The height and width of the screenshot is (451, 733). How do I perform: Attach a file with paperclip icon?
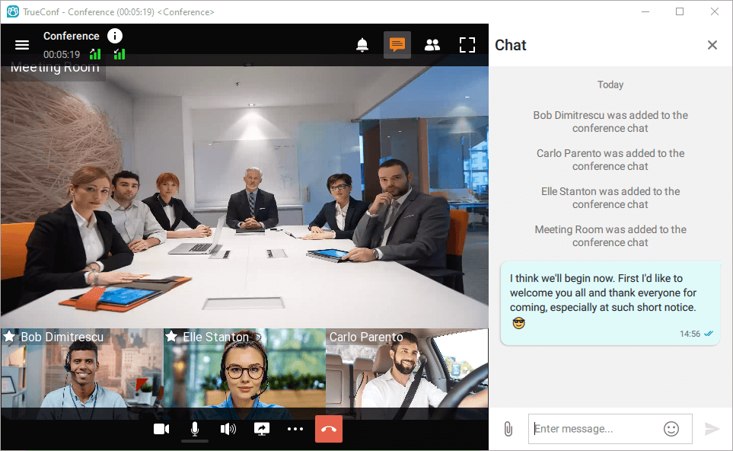coord(508,429)
